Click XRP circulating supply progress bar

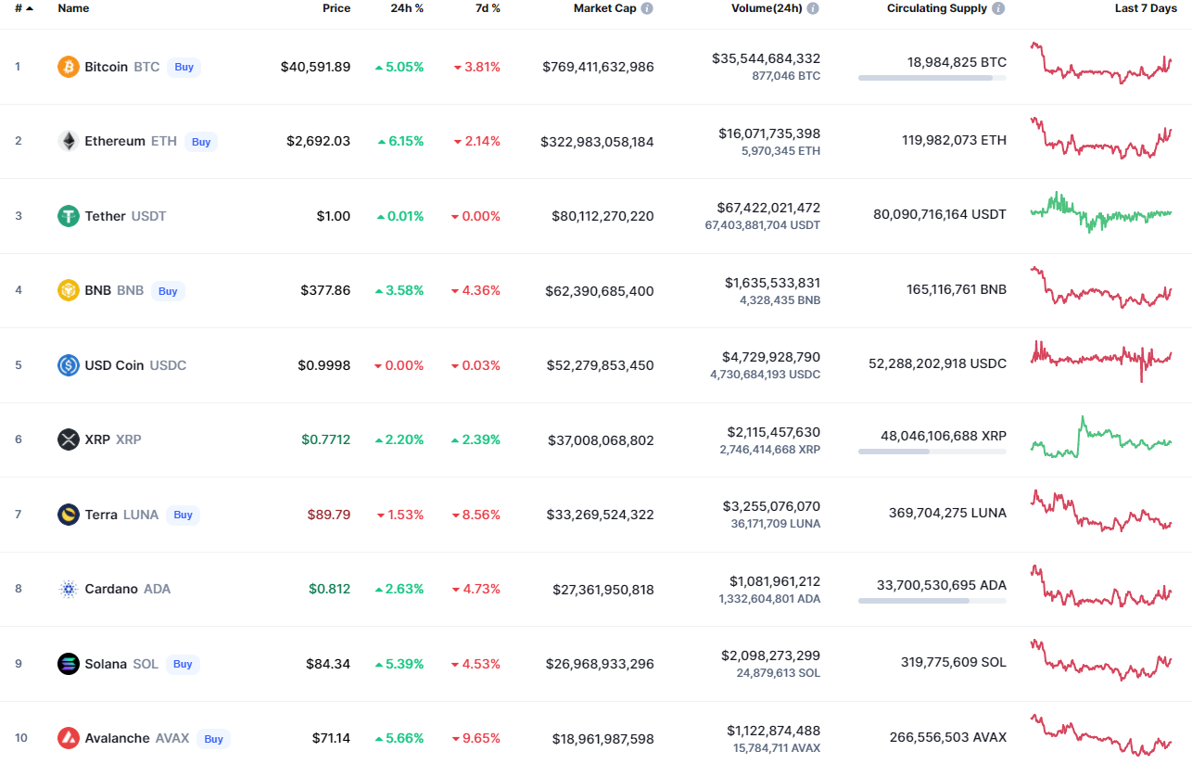click(x=932, y=452)
